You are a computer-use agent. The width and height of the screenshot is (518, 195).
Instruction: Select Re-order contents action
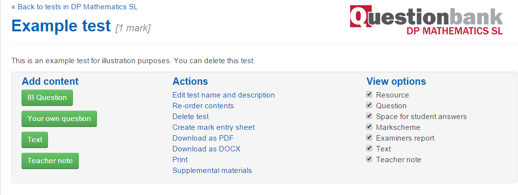click(x=203, y=106)
